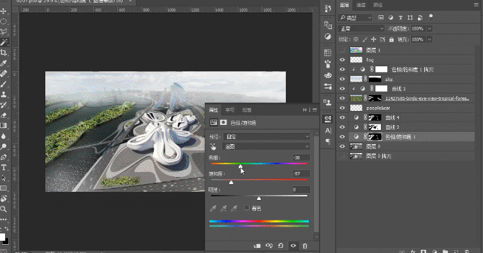
Task: Select the 曲线 2 layer mask thumbnail
Action: click(x=375, y=127)
